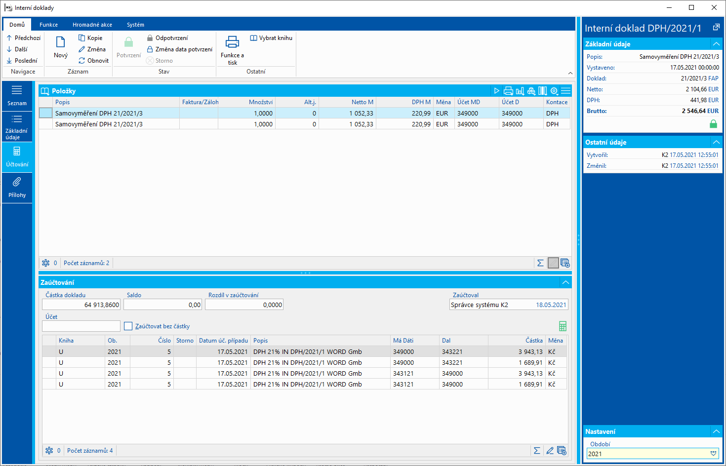Select the 343221 row with amount 1 689,91
Viewport: 726px width, 466px height.
305,363
